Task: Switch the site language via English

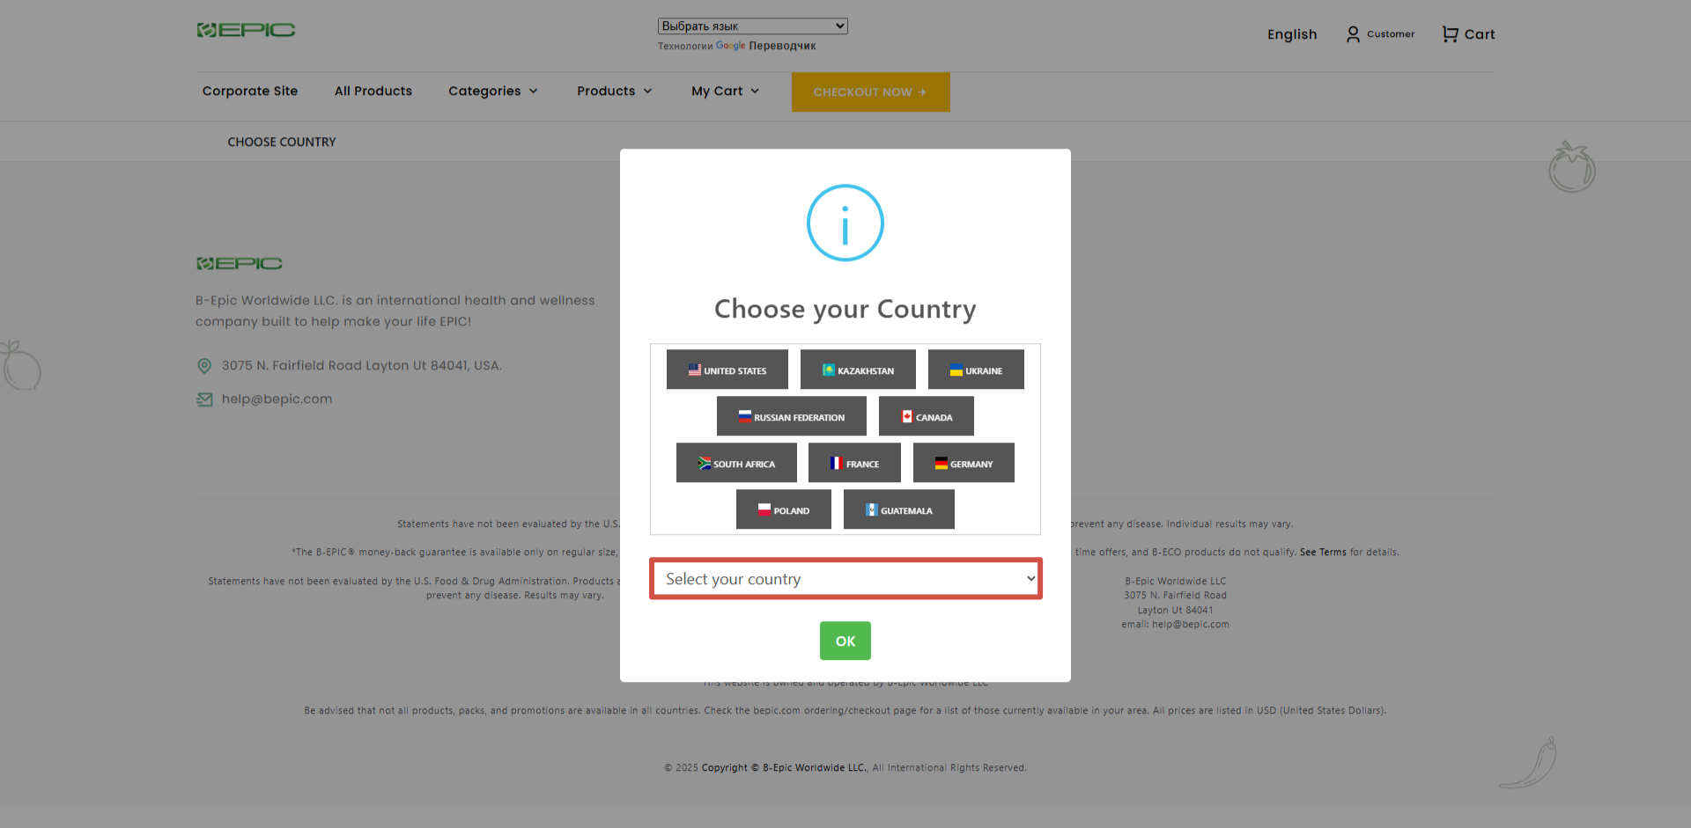Action: (1292, 34)
